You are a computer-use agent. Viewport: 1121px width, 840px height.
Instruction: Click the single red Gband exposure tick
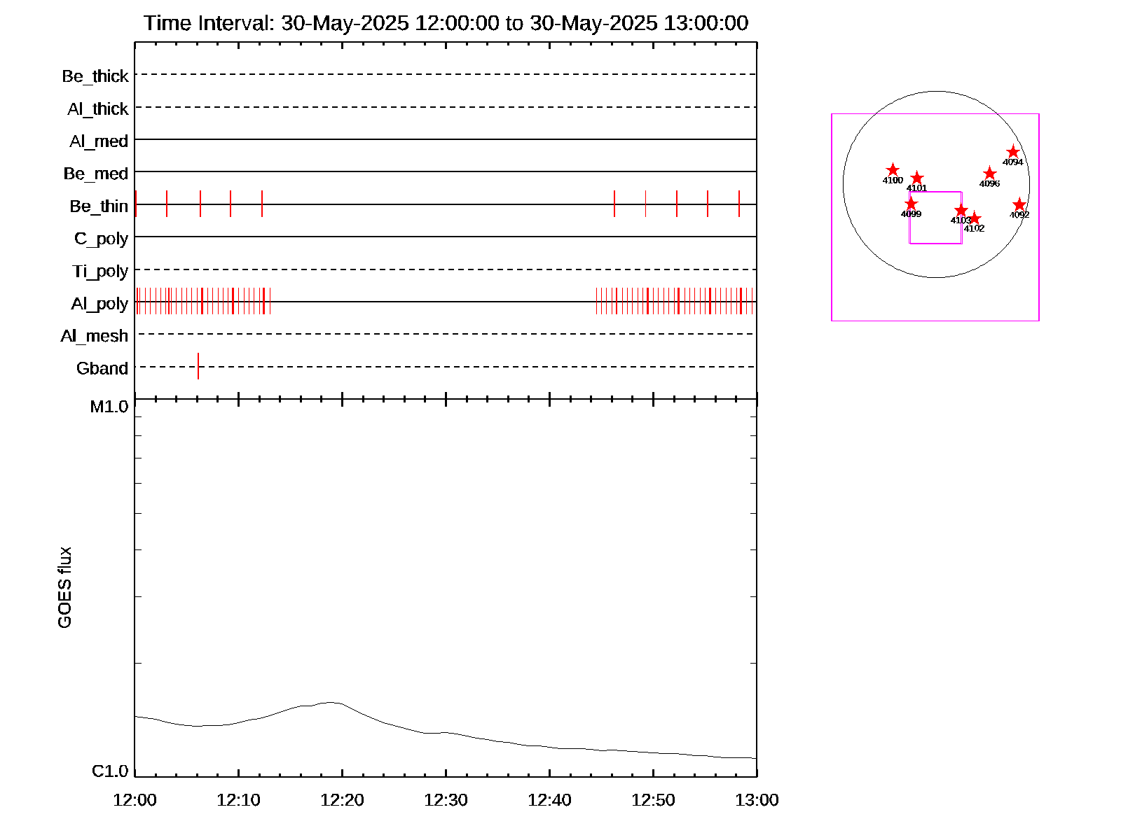[198, 366]
